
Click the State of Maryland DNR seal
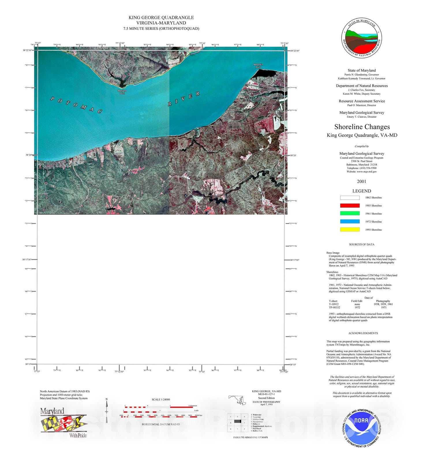point(362,38)
